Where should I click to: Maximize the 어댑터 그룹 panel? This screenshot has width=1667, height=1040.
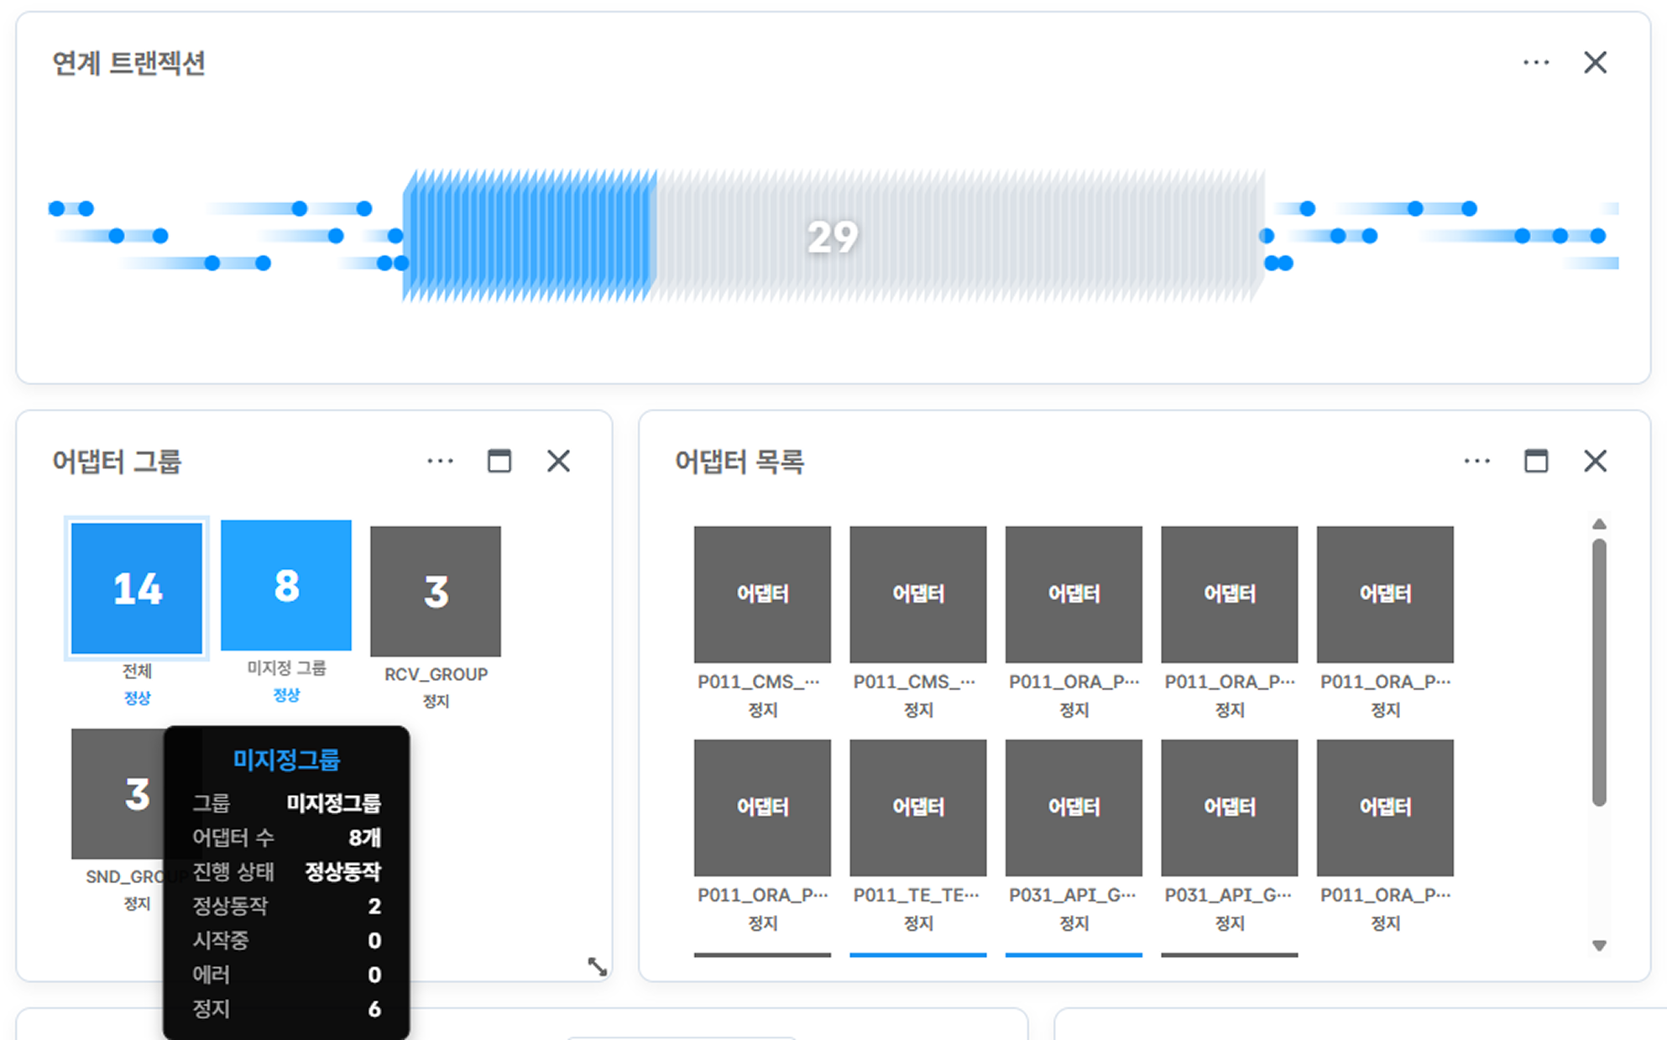click(x=499, y=461)
